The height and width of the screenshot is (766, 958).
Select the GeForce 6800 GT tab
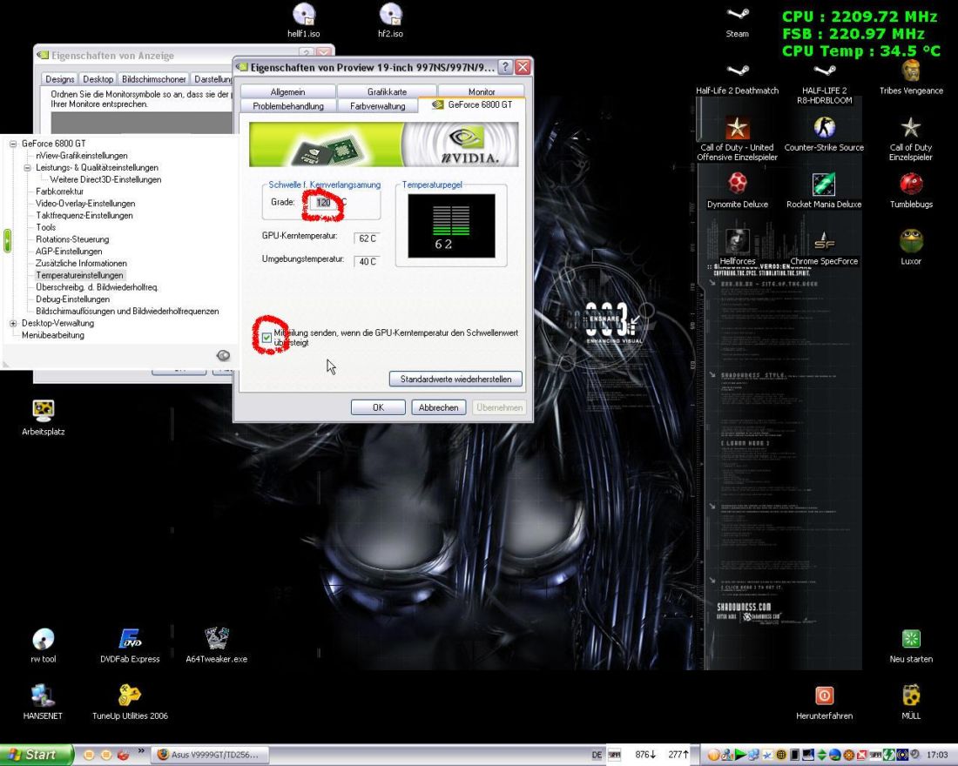(472, 105)
